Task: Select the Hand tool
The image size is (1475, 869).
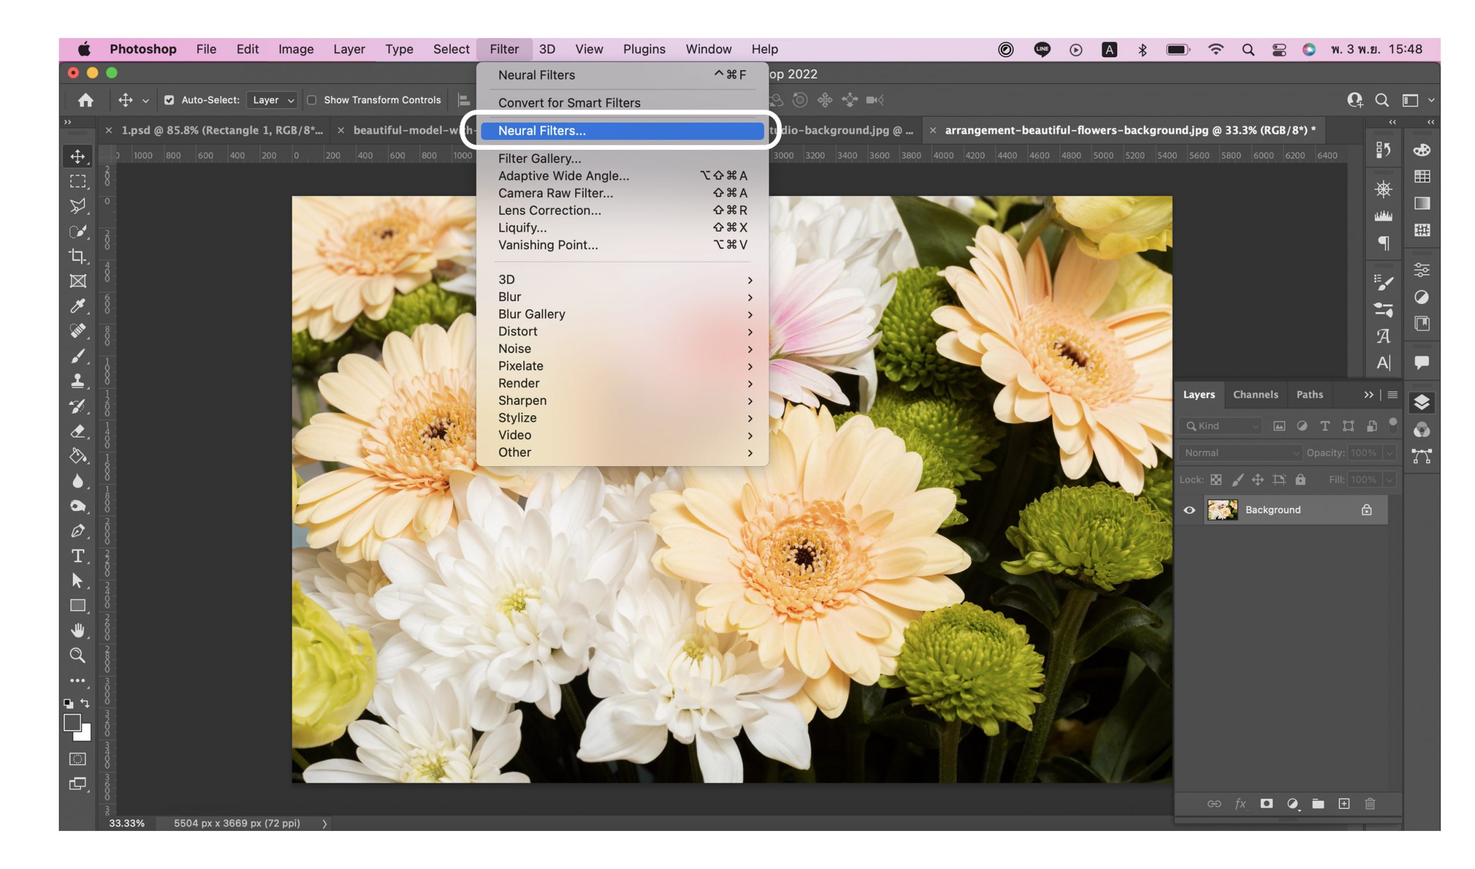Action: 77,630
